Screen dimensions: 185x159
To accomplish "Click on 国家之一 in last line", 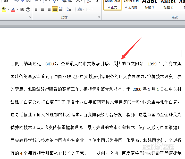I will pos(84,153).
